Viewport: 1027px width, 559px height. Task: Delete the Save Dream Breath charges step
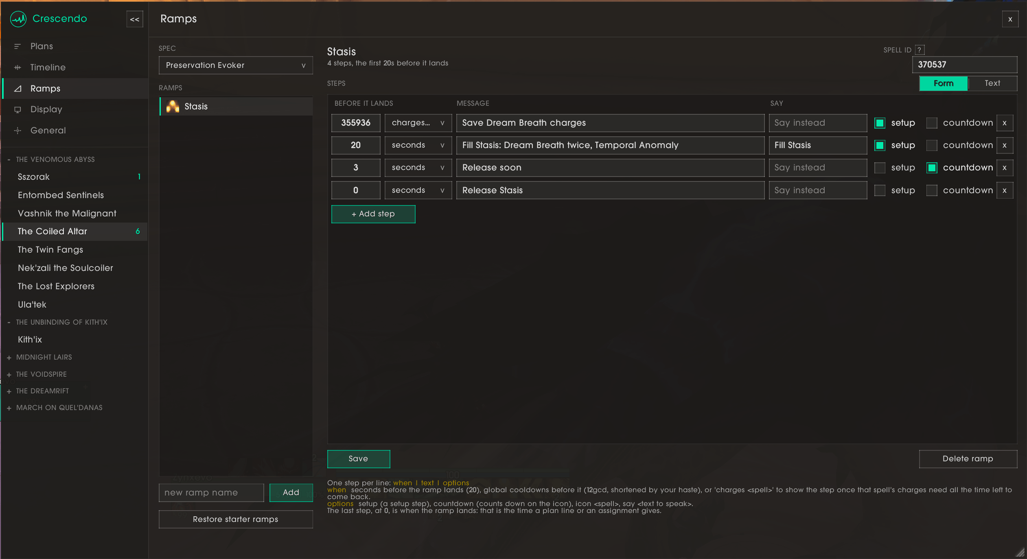pyautogui.click(x=1005, y=123)
